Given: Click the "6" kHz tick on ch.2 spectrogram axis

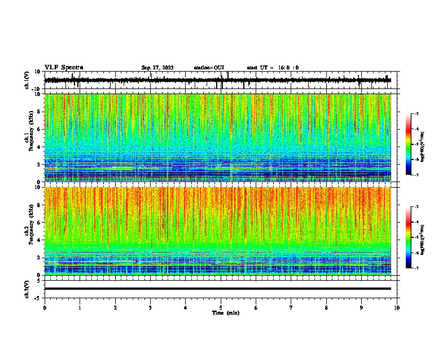Looking at the screenshot, I should point(39,222).
